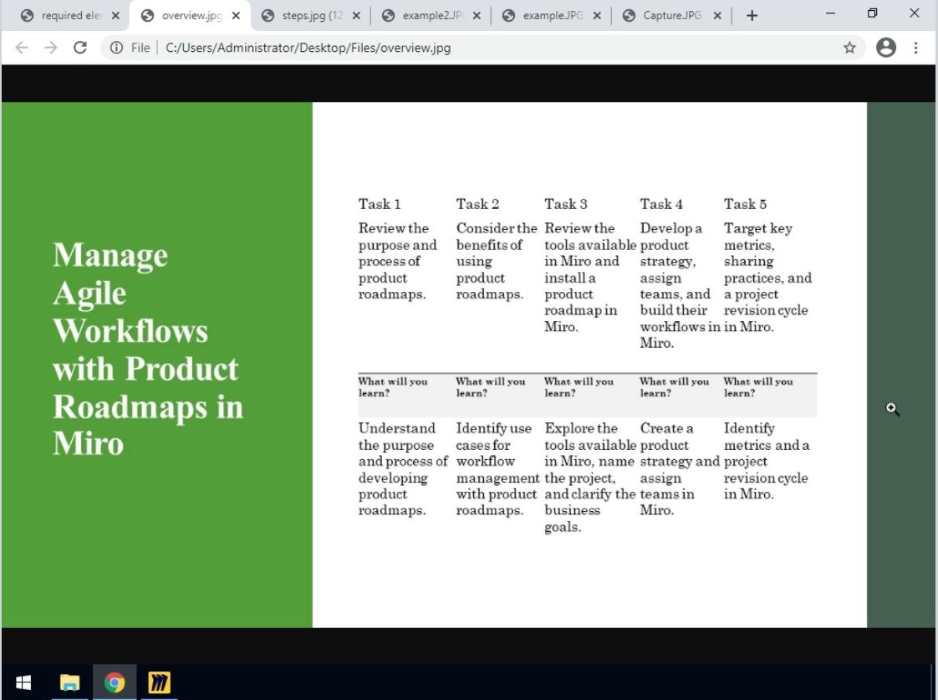
Task: Click 'Target key metrics, sharing practices' text
Action: (767, 277)
